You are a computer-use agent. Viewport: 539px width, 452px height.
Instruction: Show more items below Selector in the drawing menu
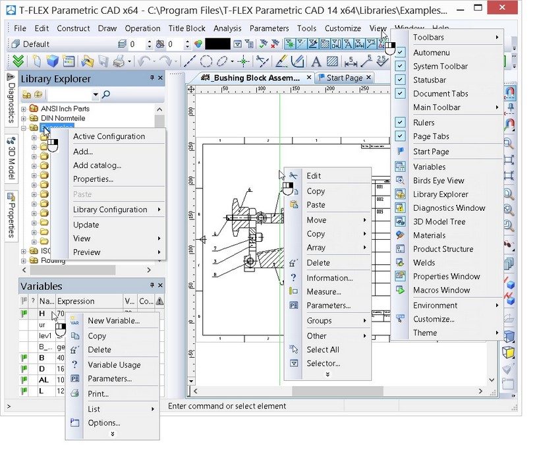coord(327,374)
